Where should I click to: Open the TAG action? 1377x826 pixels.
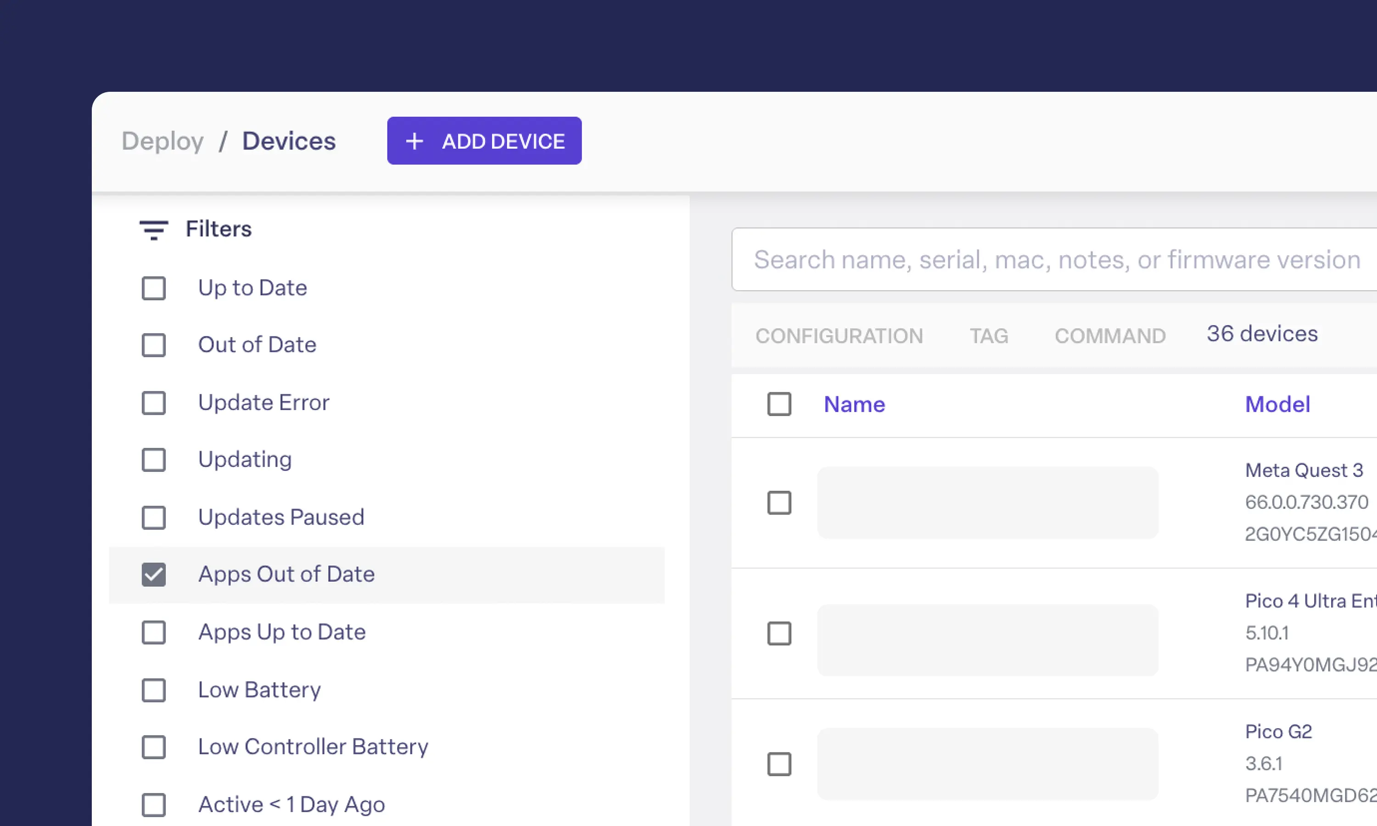point(989,335)
